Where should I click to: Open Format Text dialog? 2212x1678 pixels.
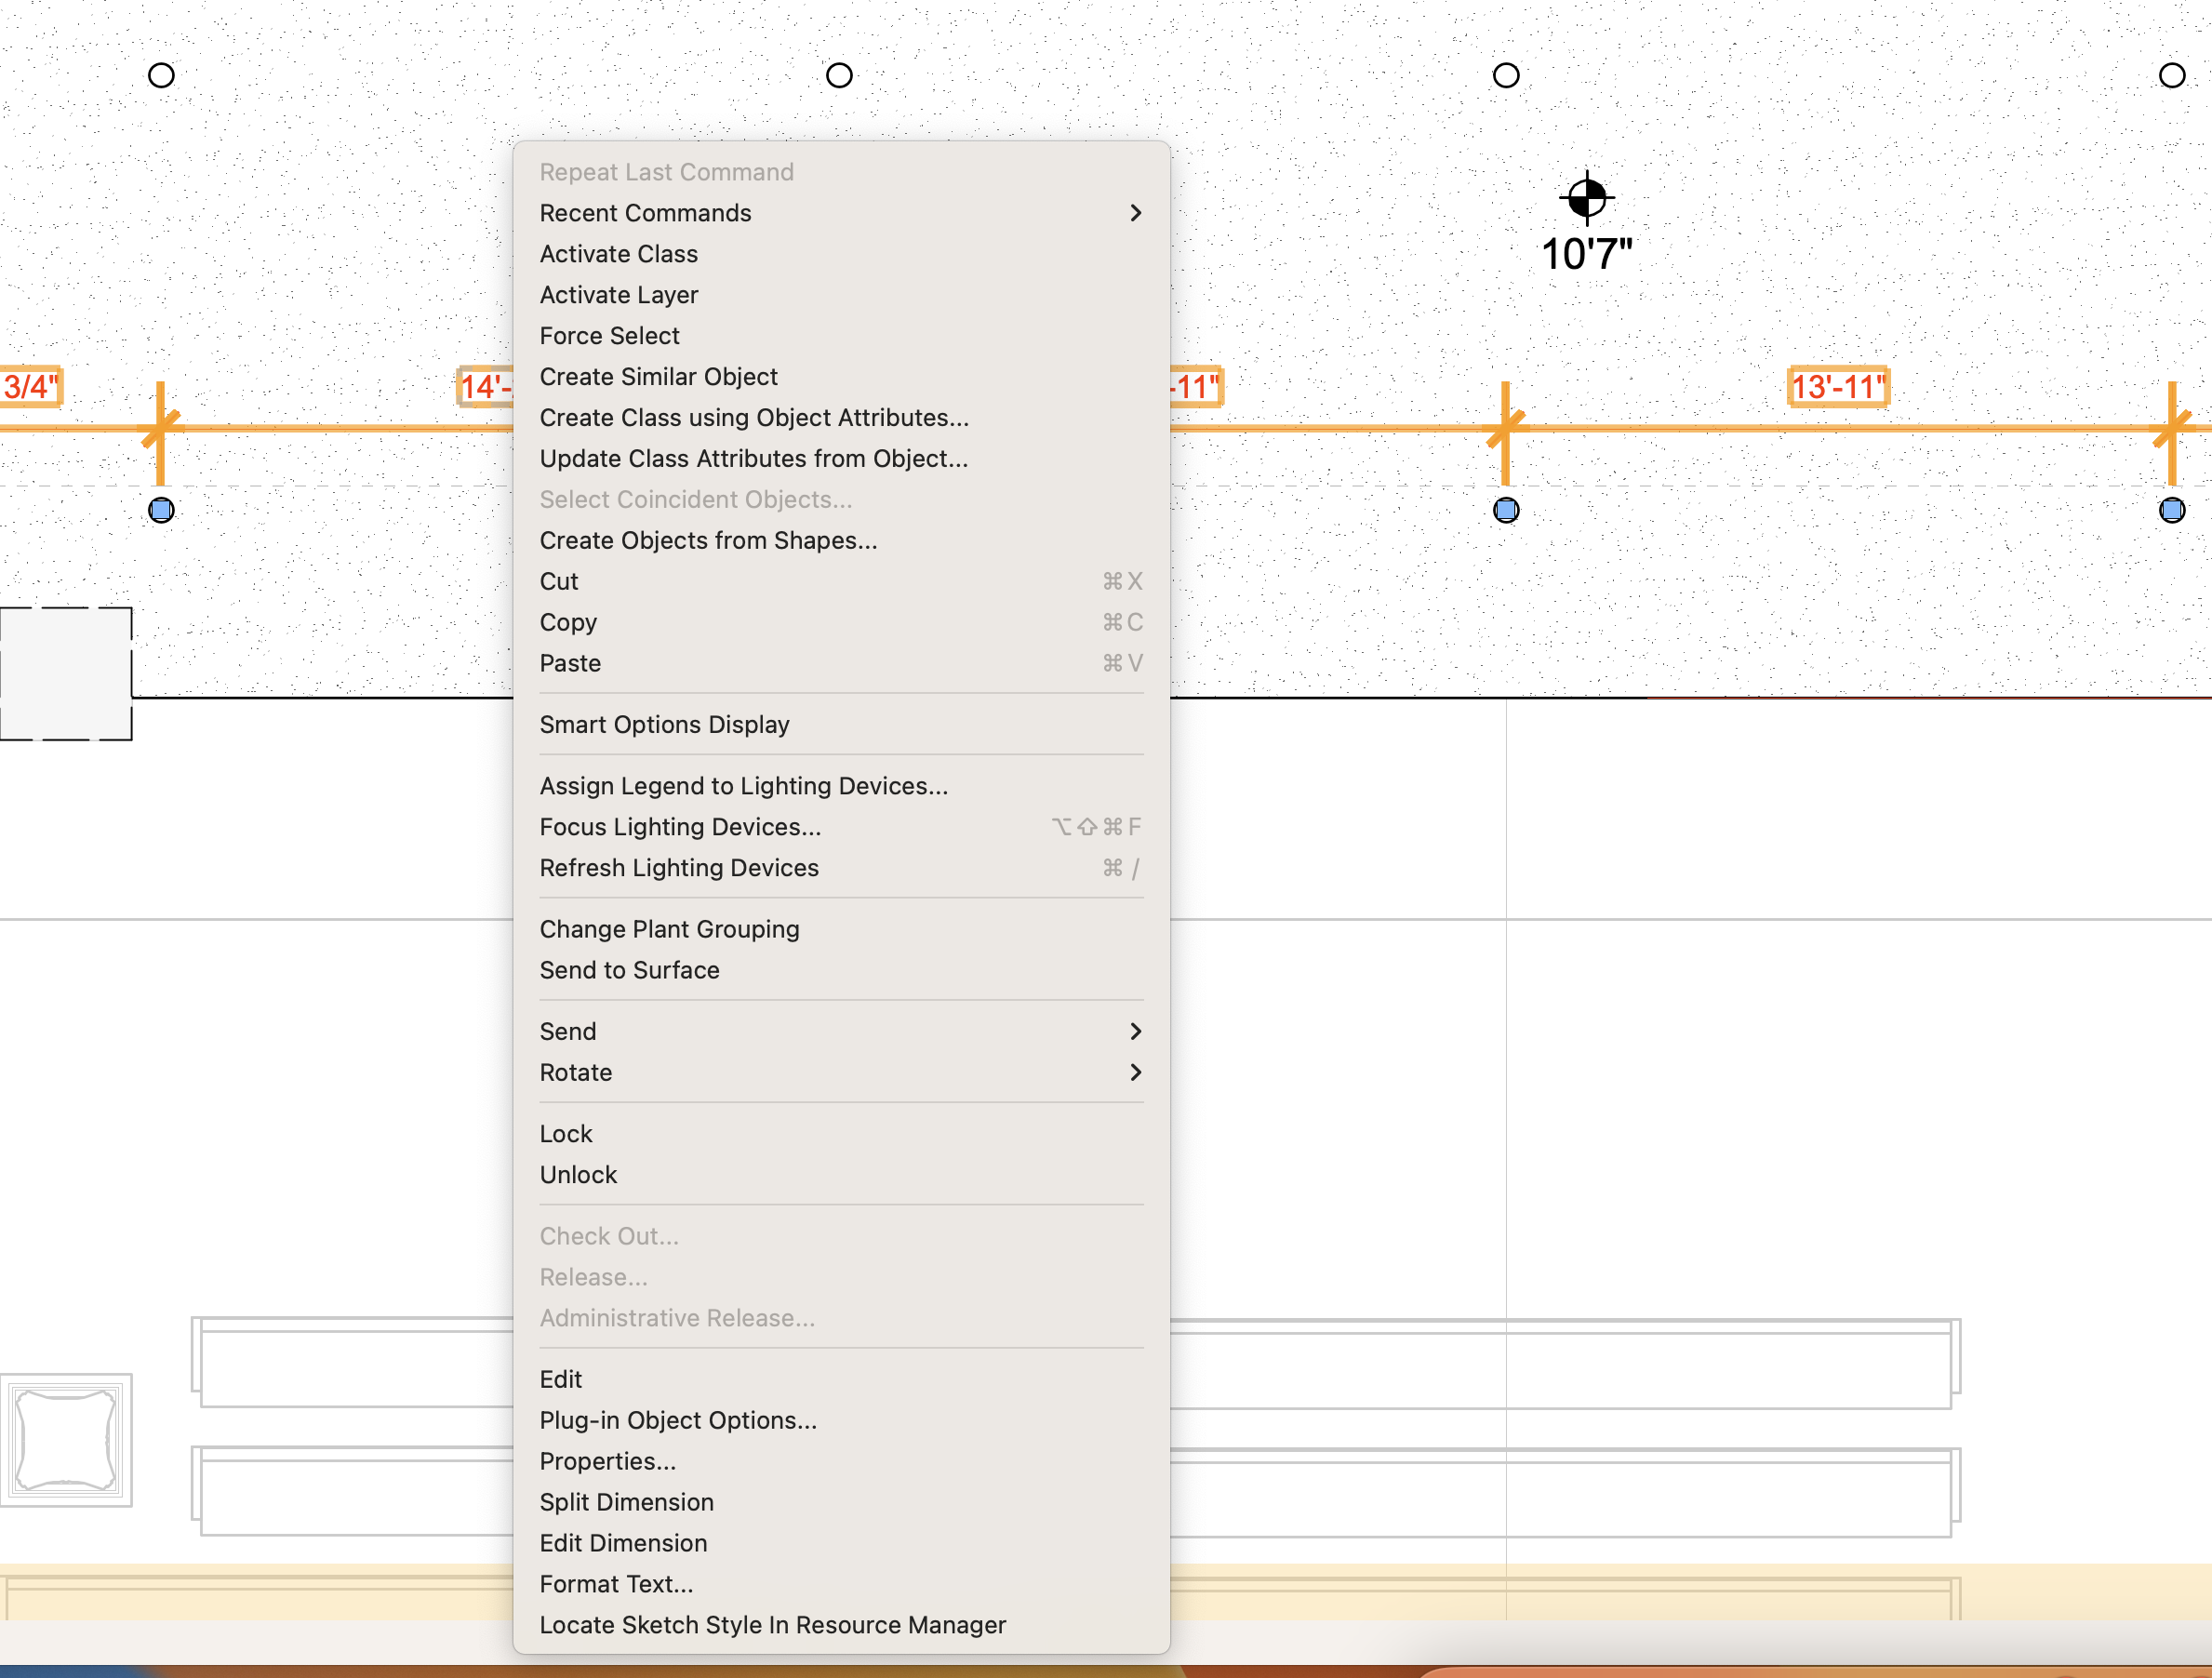616,1584
